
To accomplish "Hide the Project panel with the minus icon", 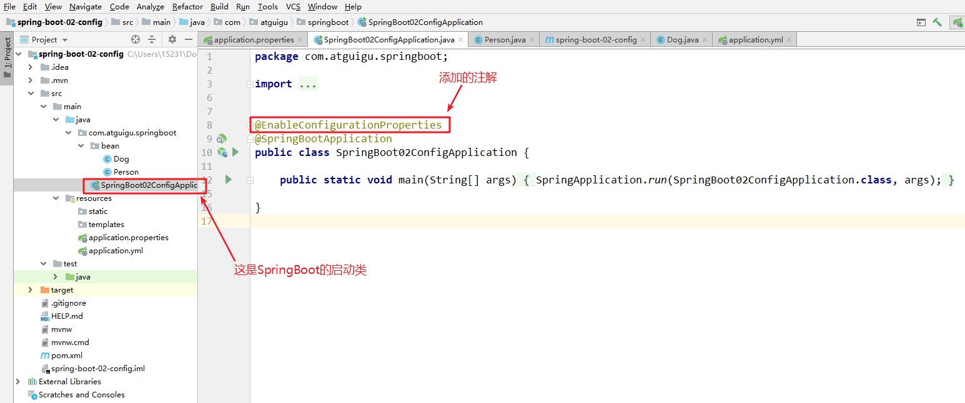I will pos(188,39).
